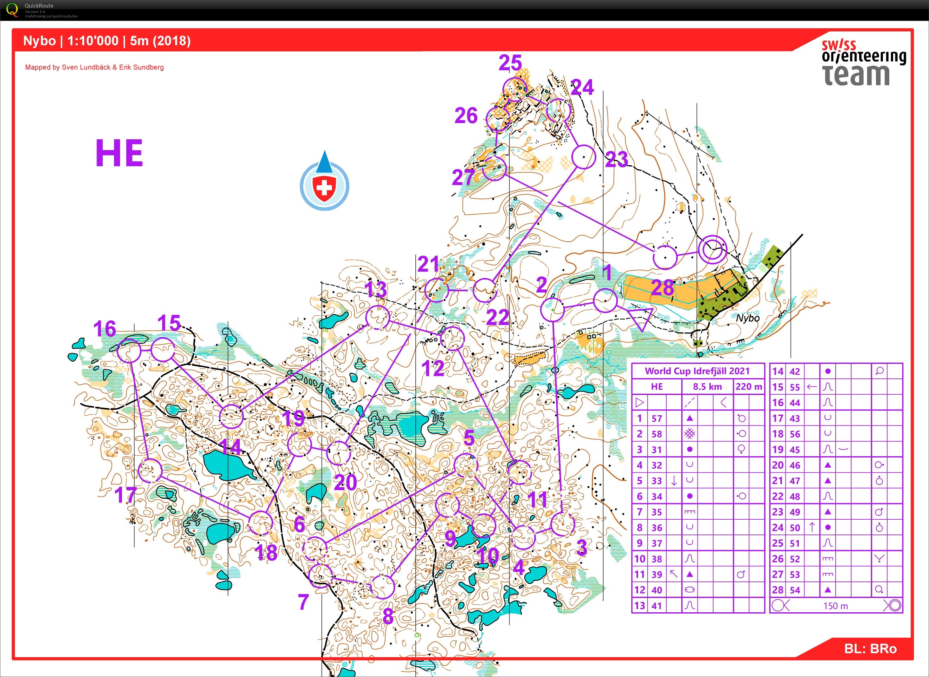Select control circle 12 on the map
This screenshot has width=929, height=677.
(452, 338)
